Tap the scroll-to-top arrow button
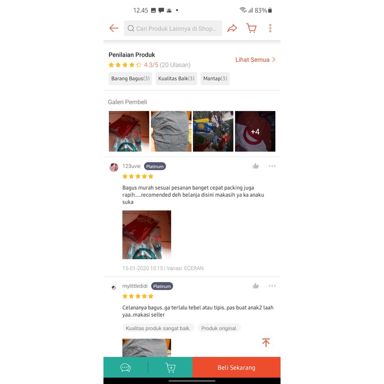Screen dimensions: 384x384 pyautogui.click(x=266, y=342)
